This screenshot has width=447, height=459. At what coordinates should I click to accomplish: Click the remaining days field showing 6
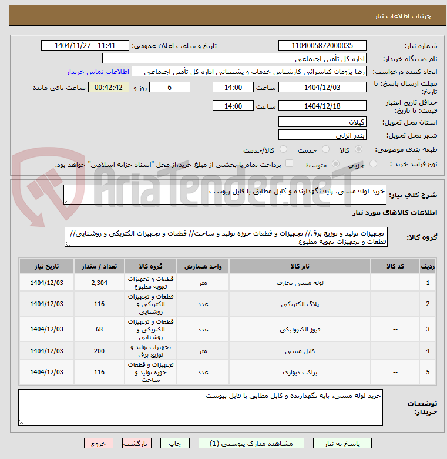click(x=170, y=87)
